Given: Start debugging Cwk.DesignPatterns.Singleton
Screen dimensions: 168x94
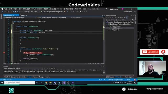Looking at the screenshot, I should [x=52, y=12].
